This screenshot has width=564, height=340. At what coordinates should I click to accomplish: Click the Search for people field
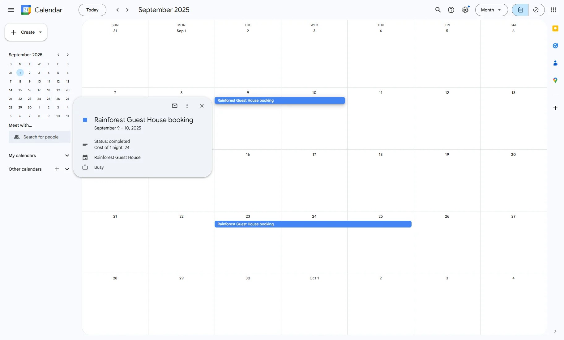pos(40,137)
